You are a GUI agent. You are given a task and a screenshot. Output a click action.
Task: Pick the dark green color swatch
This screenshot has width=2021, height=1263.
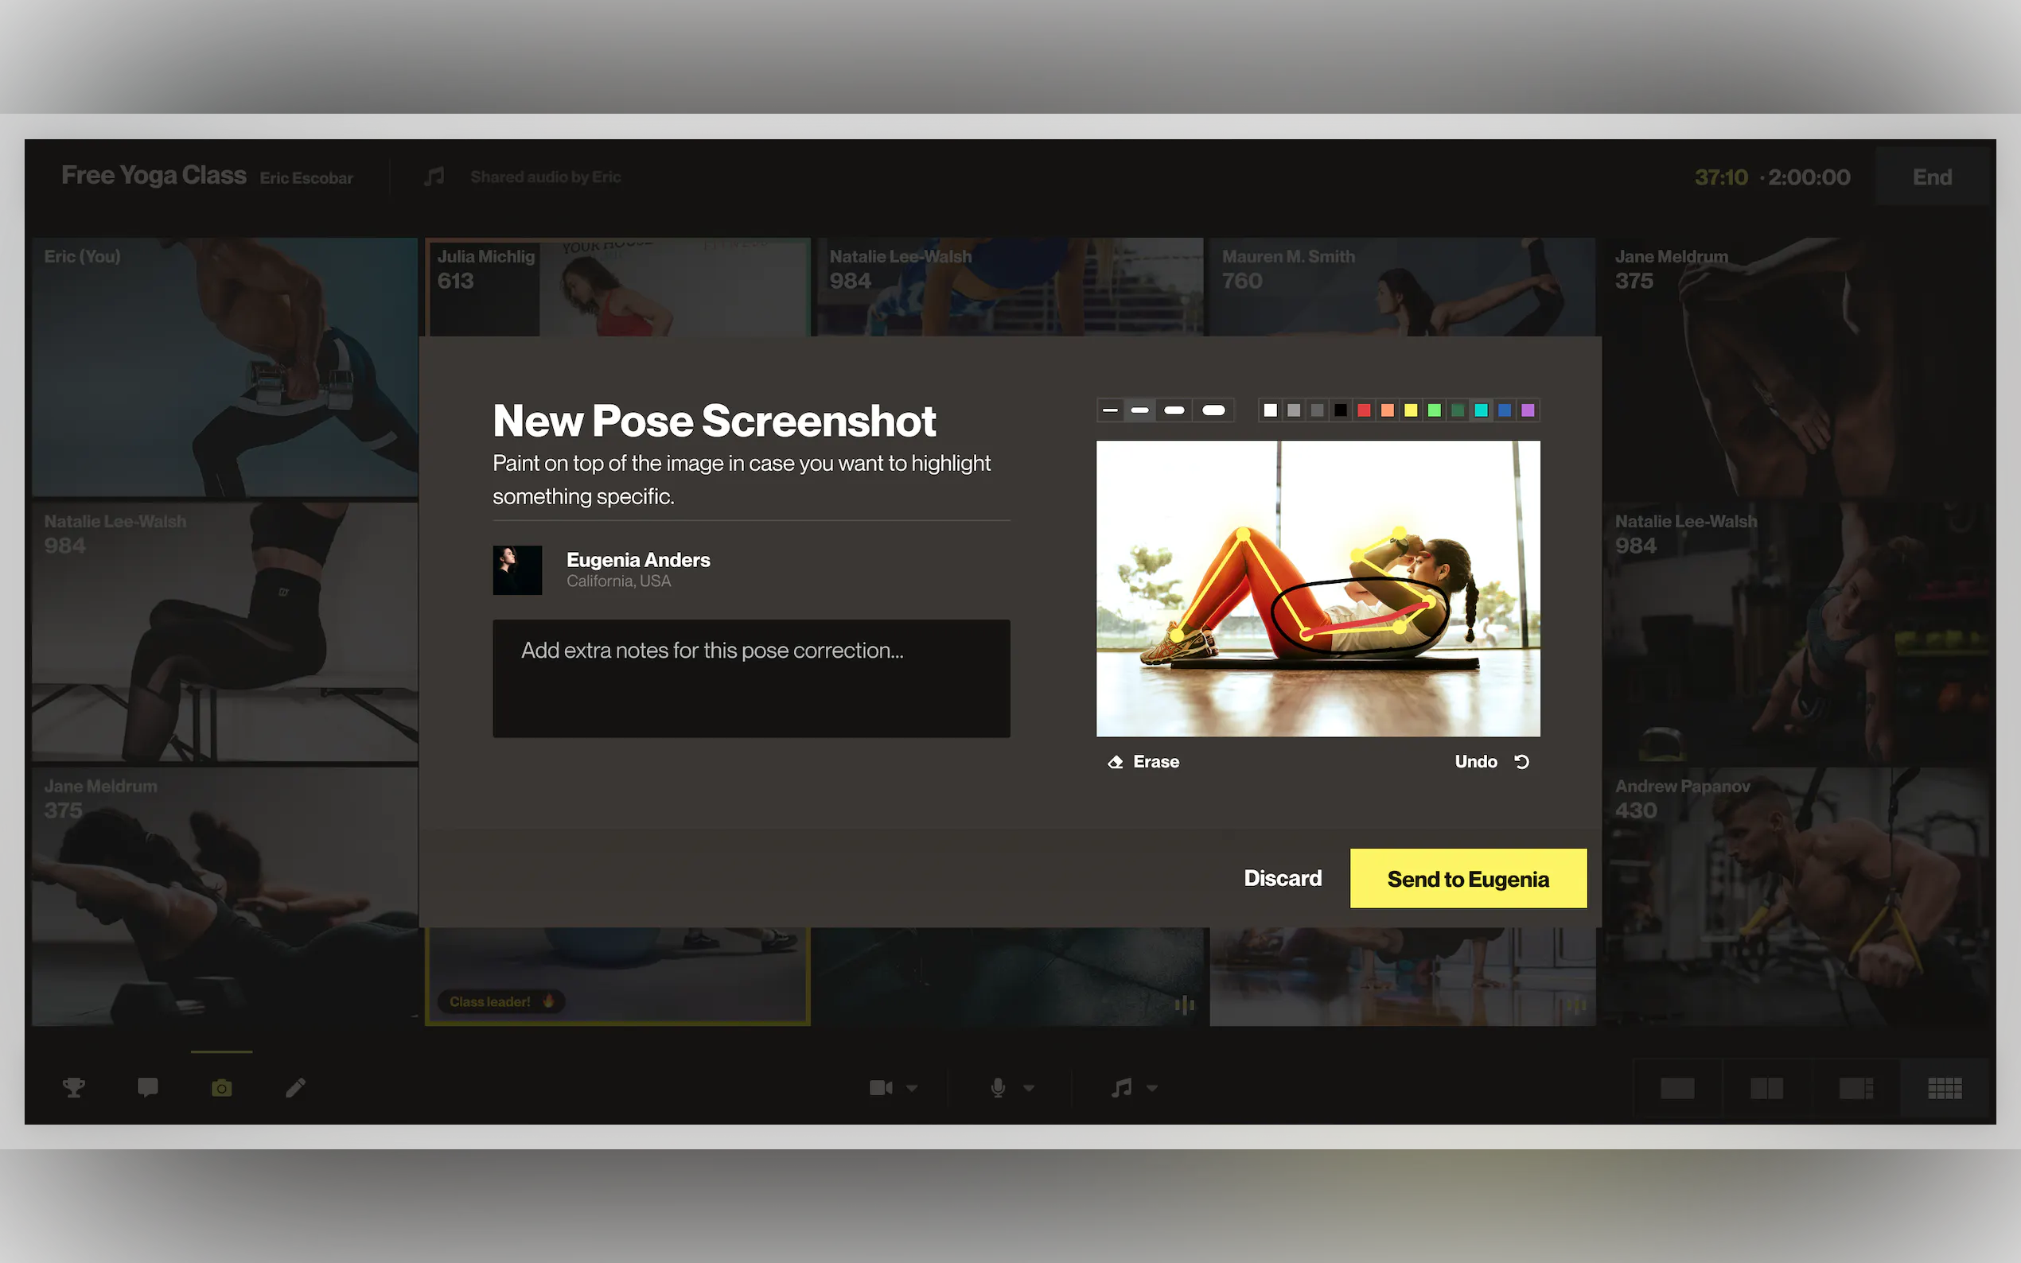pos(1457,410)
